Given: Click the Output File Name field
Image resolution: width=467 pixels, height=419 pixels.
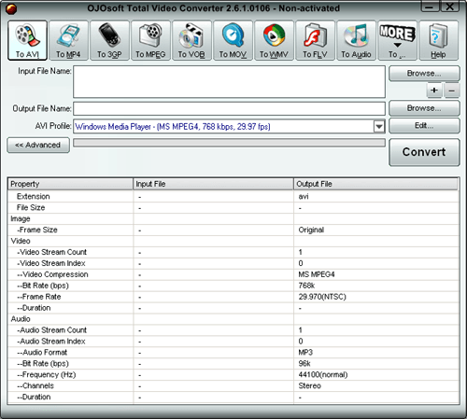Looking at the screenshot, I should coord(229,108).
